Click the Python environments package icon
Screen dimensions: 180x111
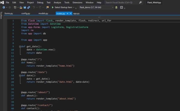[116, 7]
